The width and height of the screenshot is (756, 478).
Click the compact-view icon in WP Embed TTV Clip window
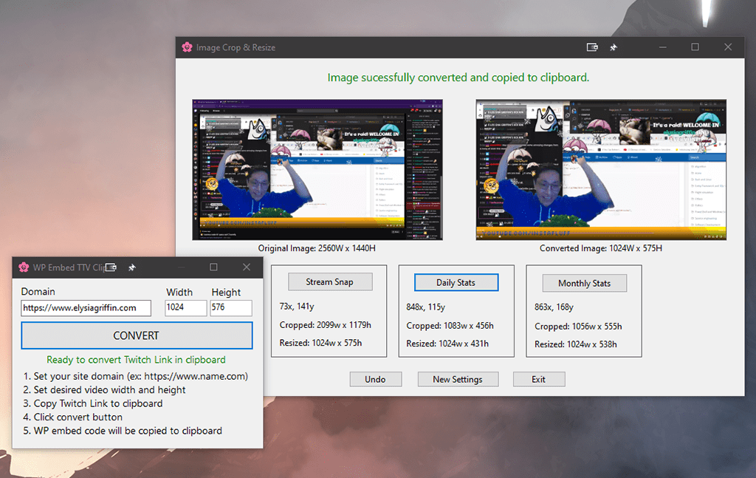click(x=111, y=267)
